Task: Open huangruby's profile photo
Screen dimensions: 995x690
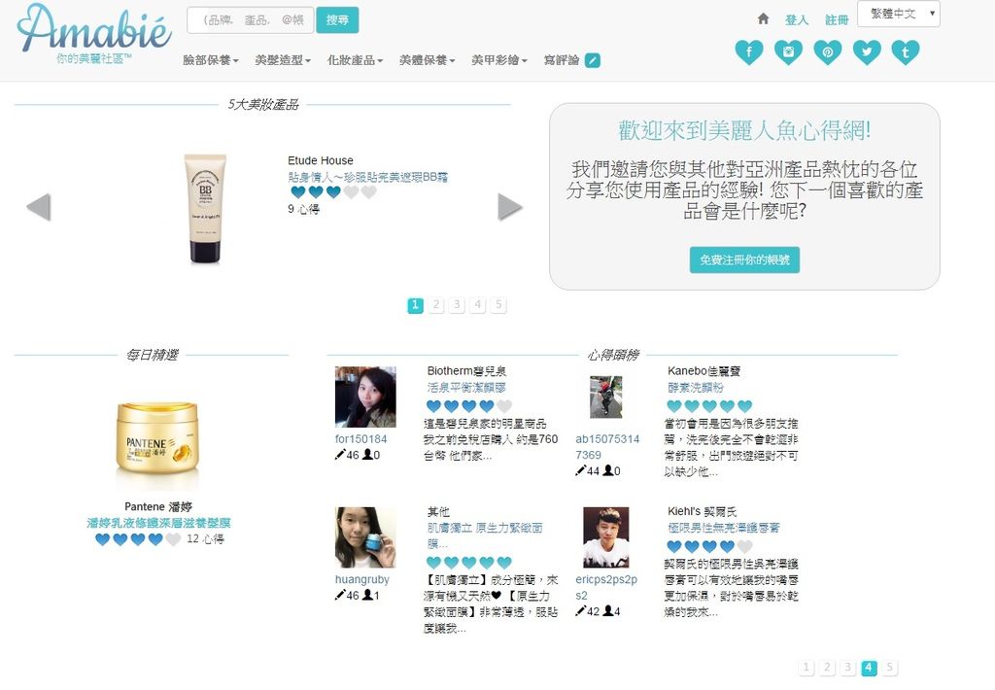Action: click(365, 537)
